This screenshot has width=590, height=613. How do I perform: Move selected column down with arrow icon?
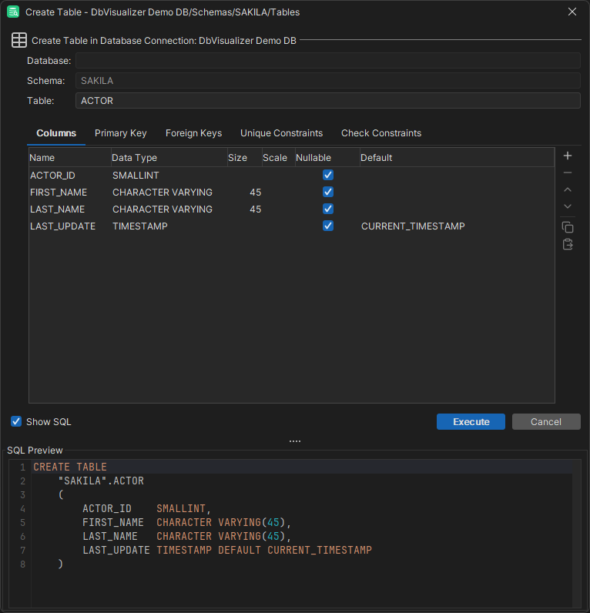tap(568, 206)
